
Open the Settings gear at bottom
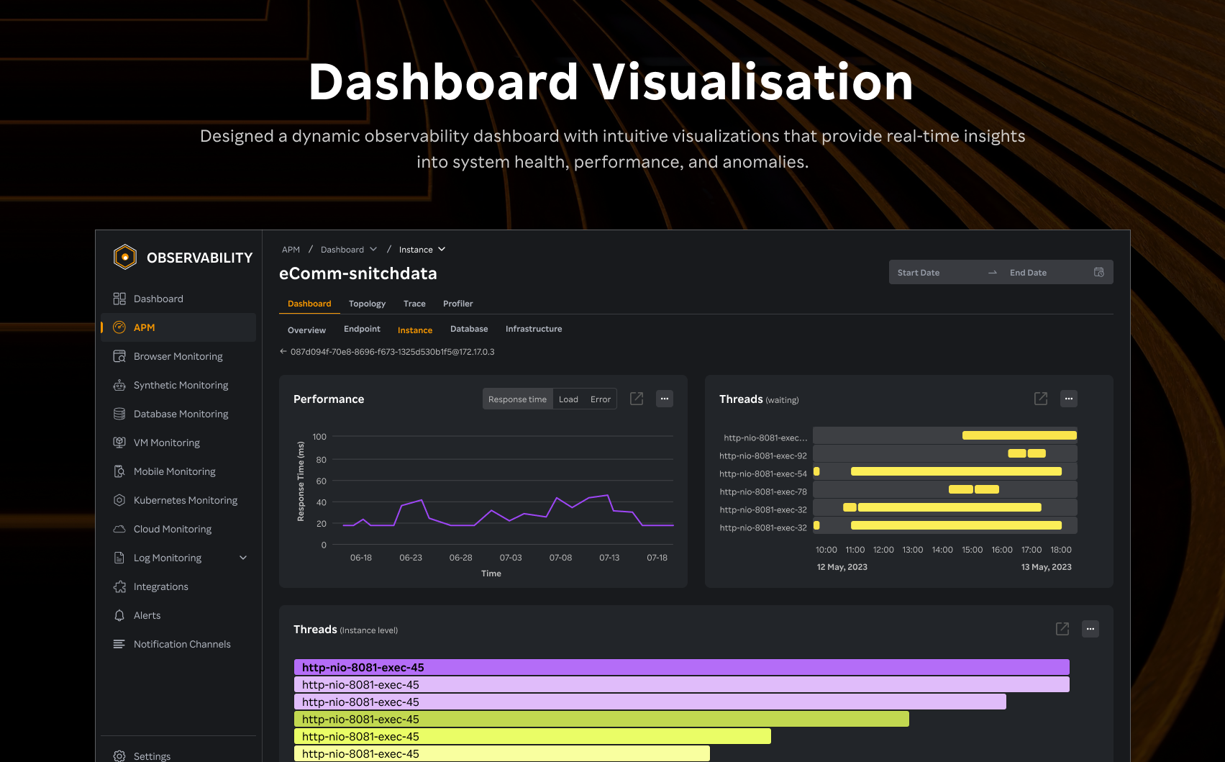pos(119,756)
